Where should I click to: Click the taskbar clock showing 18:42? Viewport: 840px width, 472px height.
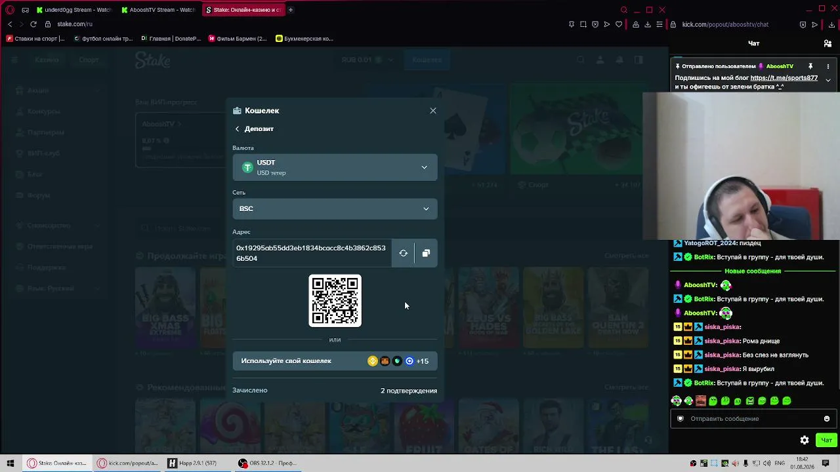click(802, 463)
